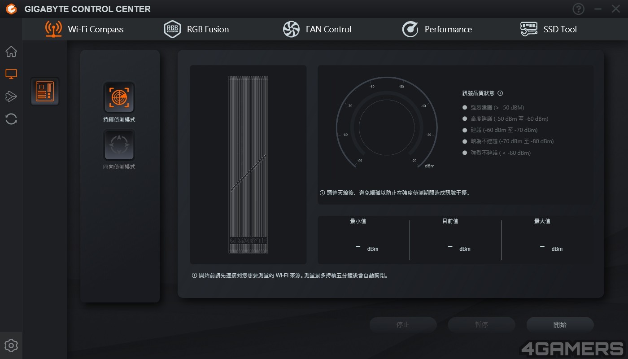Click the 停止 stop button
This screenshot has width=628, height=359.
click(x=403, y=324)
